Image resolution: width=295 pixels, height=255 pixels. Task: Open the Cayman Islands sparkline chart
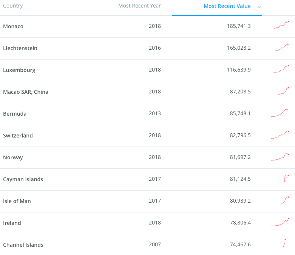click(x=286, y=178)
